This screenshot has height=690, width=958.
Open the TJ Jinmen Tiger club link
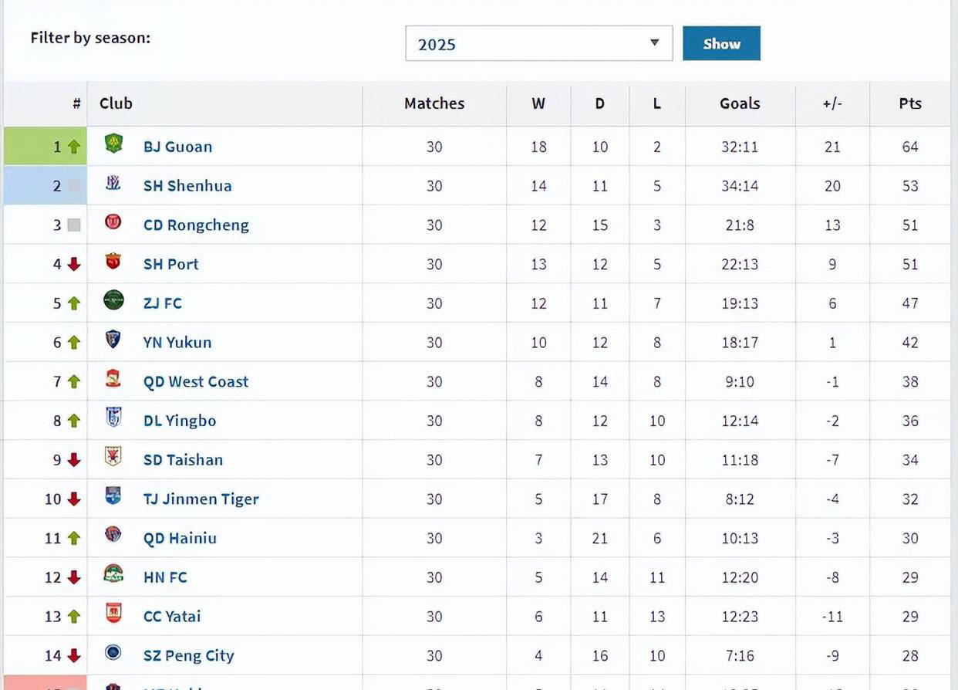pyautogui.click(x=201, y=499)
